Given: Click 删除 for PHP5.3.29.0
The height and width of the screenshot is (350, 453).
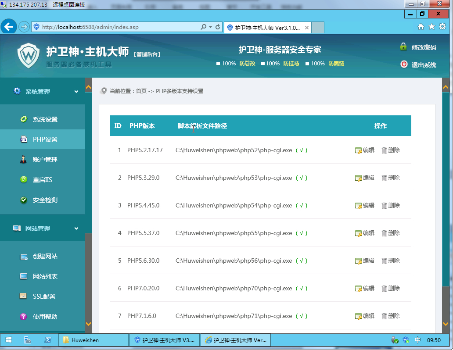Looking at the screenshot, I should click(x=394, y=178).
